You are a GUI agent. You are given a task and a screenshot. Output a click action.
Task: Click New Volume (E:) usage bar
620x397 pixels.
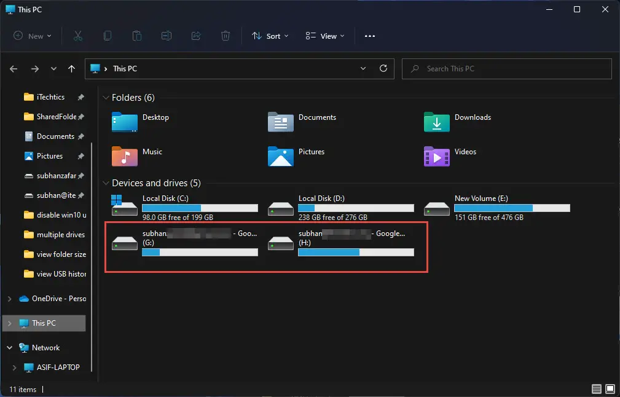coord(512,208)
